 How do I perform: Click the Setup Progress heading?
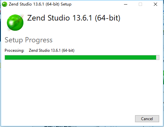pyautogui.click(x=29, y=40)
